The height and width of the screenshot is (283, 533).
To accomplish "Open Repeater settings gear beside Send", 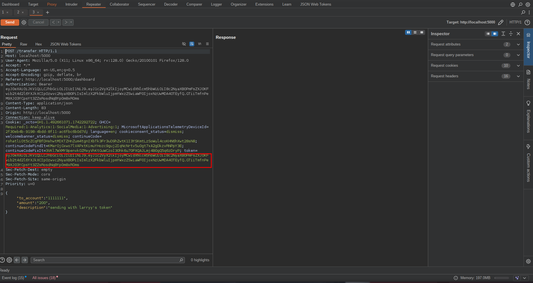I will click(24, 22).
